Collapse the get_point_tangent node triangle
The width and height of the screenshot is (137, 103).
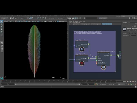pyautogui.click(x=77, y=56)
